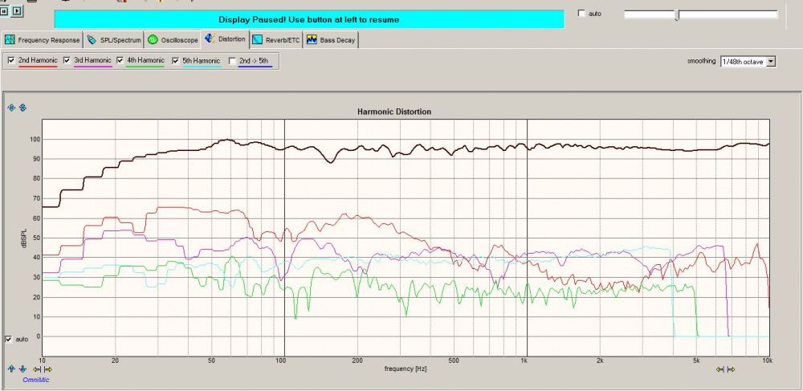Uncheck the 2nd Harmonic checkbox
This screenshot has height=391, width=803.
click(x=10, y=60)
